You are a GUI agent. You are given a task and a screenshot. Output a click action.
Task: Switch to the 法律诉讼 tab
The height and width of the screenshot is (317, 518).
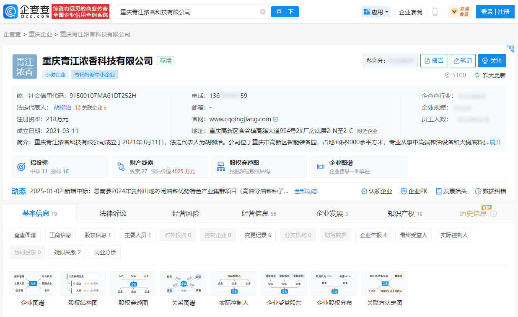click(113, 214)
